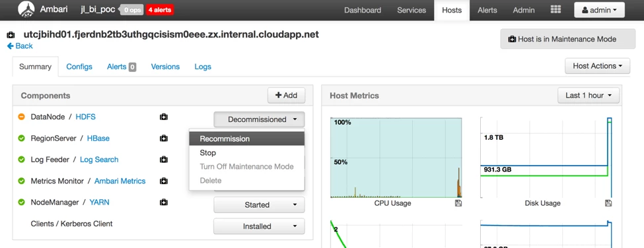
Task: Click the maintenance icon next to host name
Action: [11, 35]
